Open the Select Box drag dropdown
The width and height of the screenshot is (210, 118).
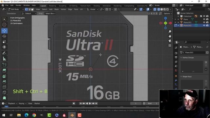pos(50,13)
